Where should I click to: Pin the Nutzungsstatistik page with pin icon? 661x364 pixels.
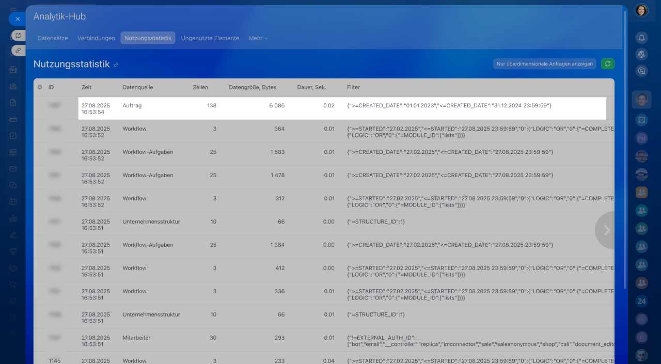(x=116, y=65)
